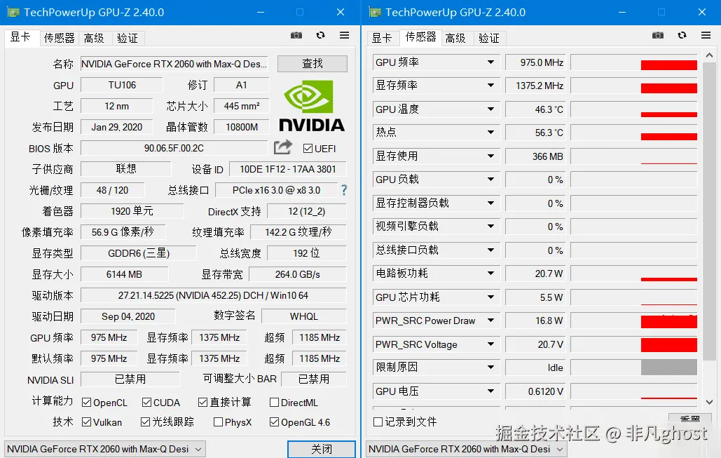This screenshot has width=721, height=458.
Task: Switch to 验证 tab in right window
Action: (x=489, y=38)
